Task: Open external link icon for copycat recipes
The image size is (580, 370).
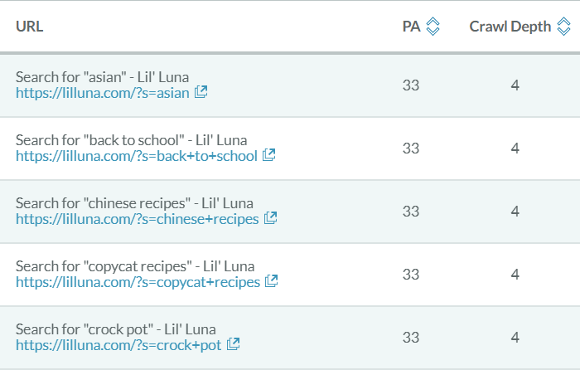Action: pyautogui.click(x=271, y=281)
